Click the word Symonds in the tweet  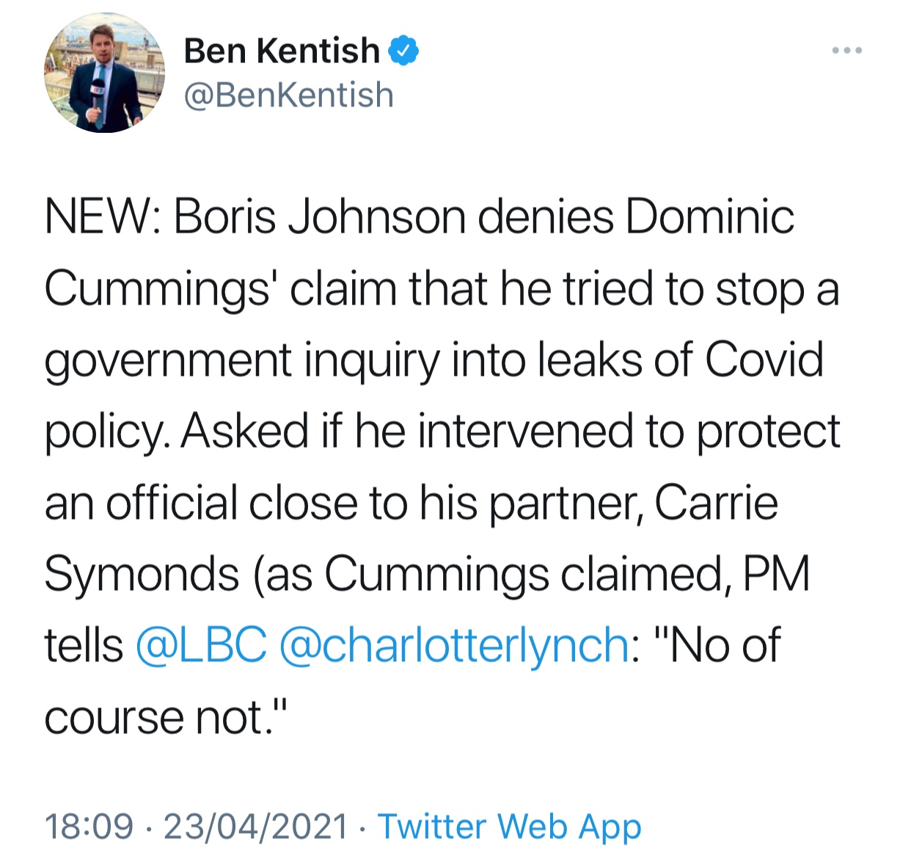(142, 574)
